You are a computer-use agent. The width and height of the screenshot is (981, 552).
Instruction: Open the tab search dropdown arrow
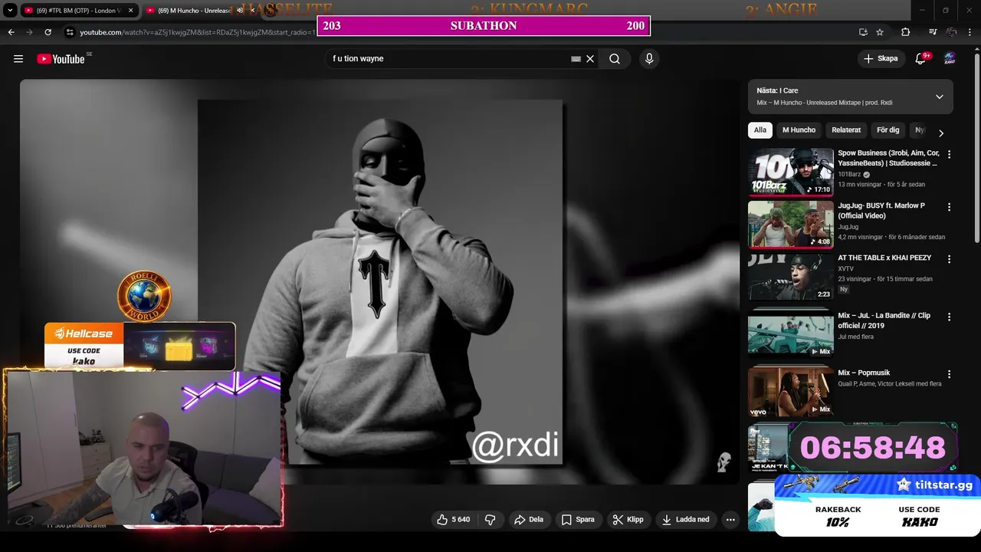[x=11, y=11]
